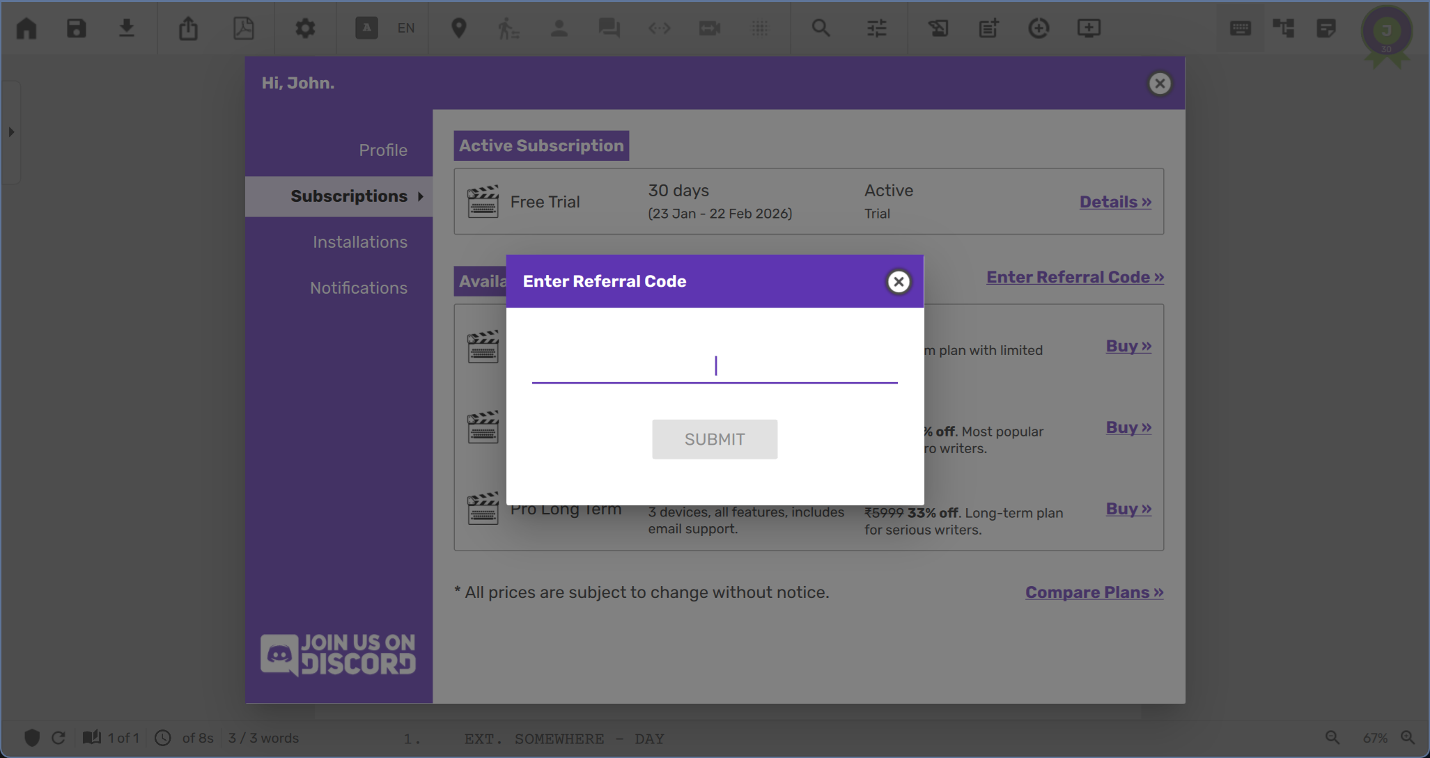The image size is (1430, 758).
Task: Click the referral code text field
Action: point(715,366)
